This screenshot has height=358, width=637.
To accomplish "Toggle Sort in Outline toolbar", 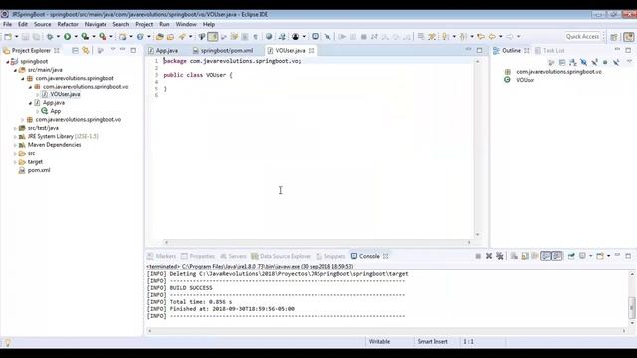I will [x=573, y=62].
